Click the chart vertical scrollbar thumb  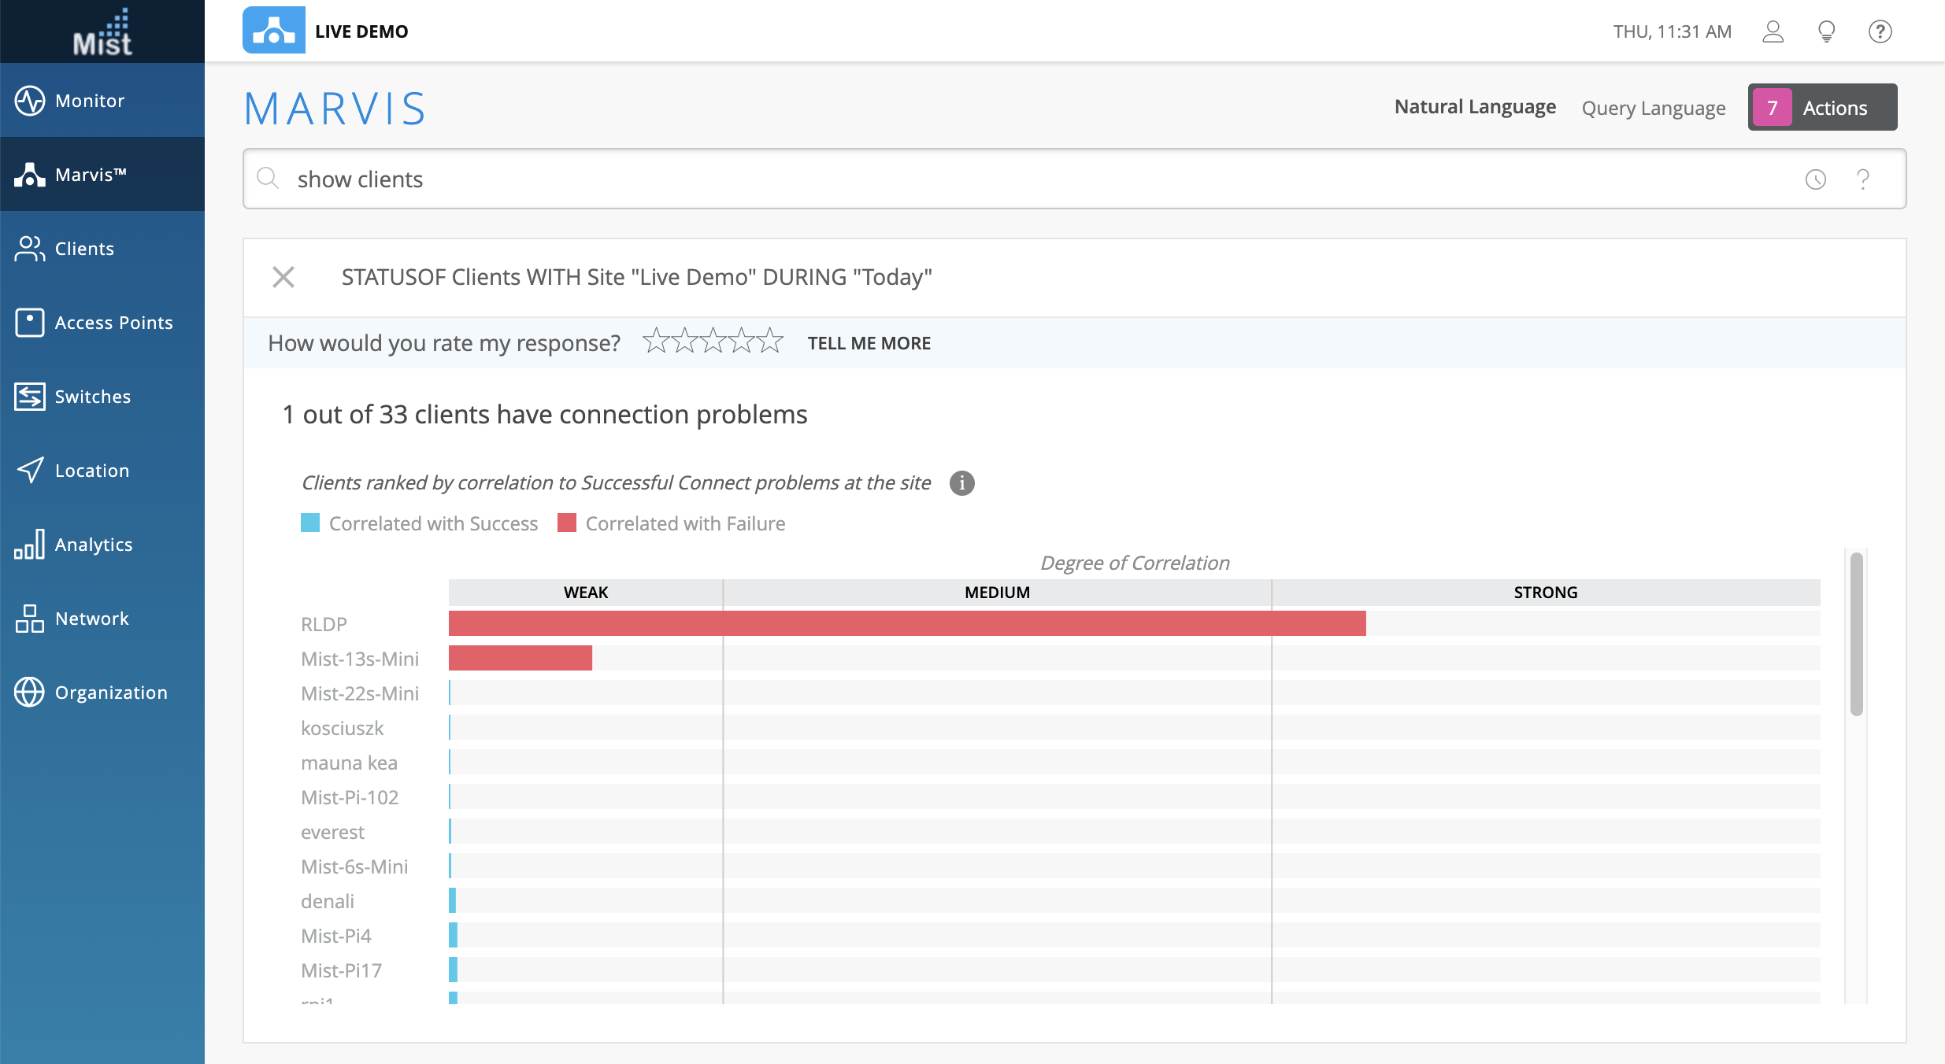pyautogui.click(x=1856, y=634)
